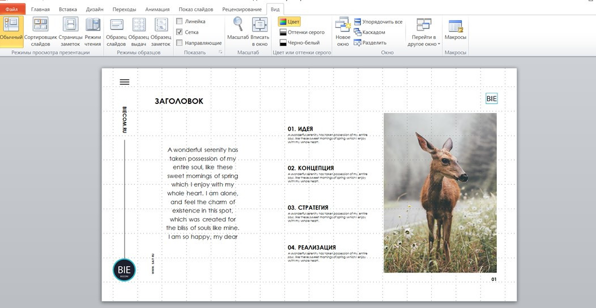Enable the Линейка checkbox
The width and height of the screenshot is (596, 308).
point(180,21)
